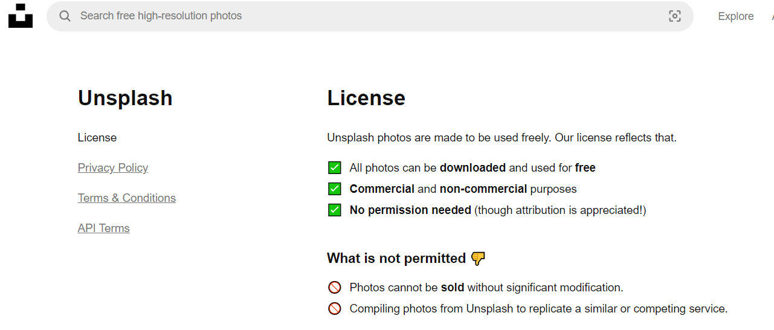Click the text 'No permission needed'
The height and width of the screenshot is (330, 774).
(x=410, y=210)
